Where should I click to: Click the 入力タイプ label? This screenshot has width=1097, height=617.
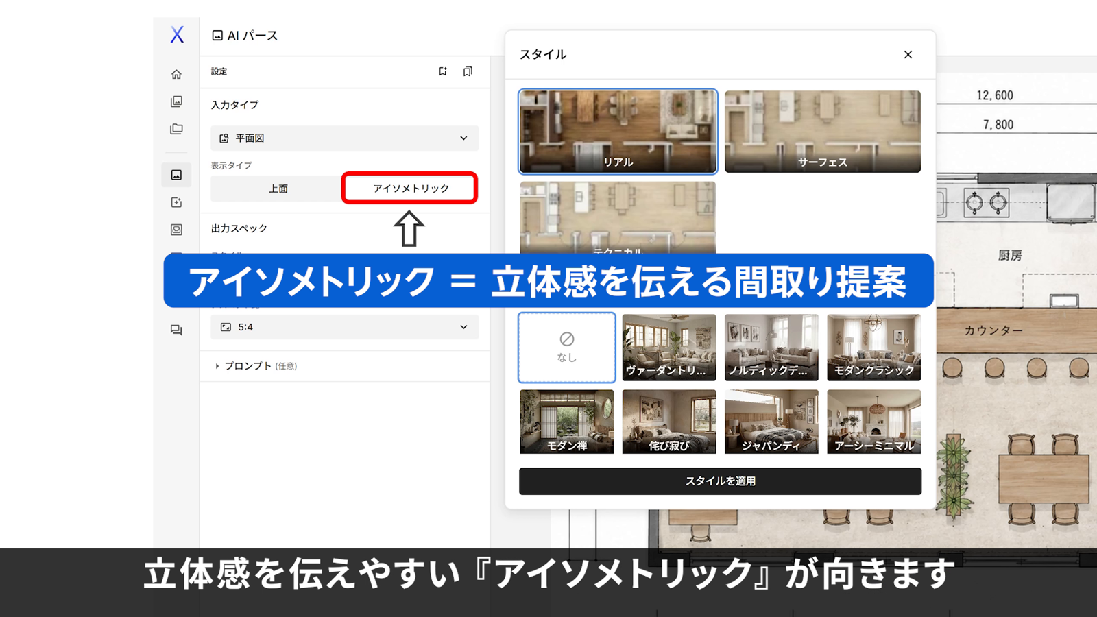point(234,105)
